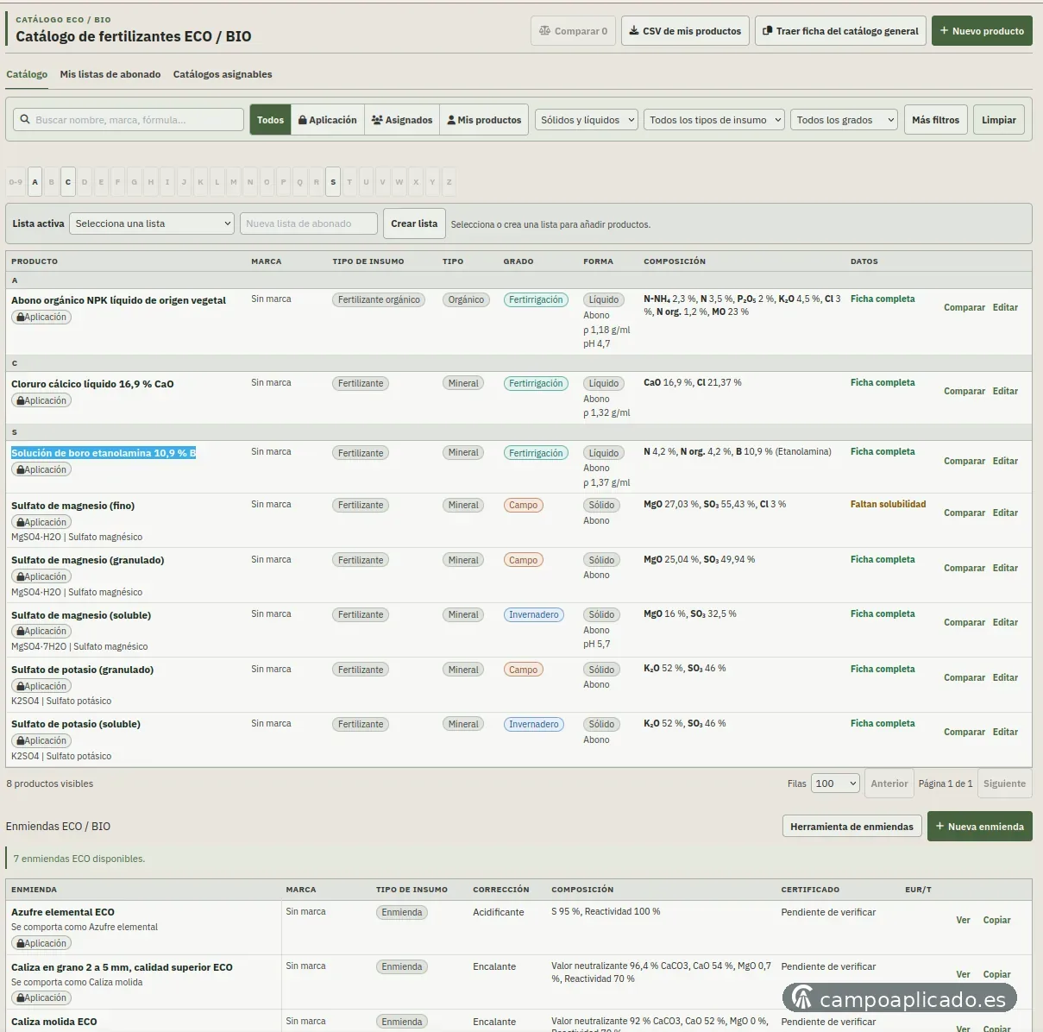The height and width of the screenshot is (1032, 1043).
Task: Click the plus icon in Nuevo producto
Action: click(944, 31)
